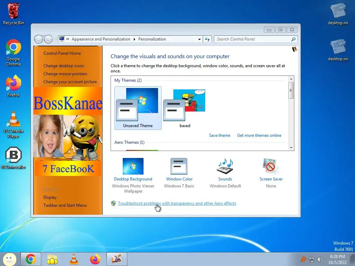
Task: Open Control Panel Home
Action: 62,53
